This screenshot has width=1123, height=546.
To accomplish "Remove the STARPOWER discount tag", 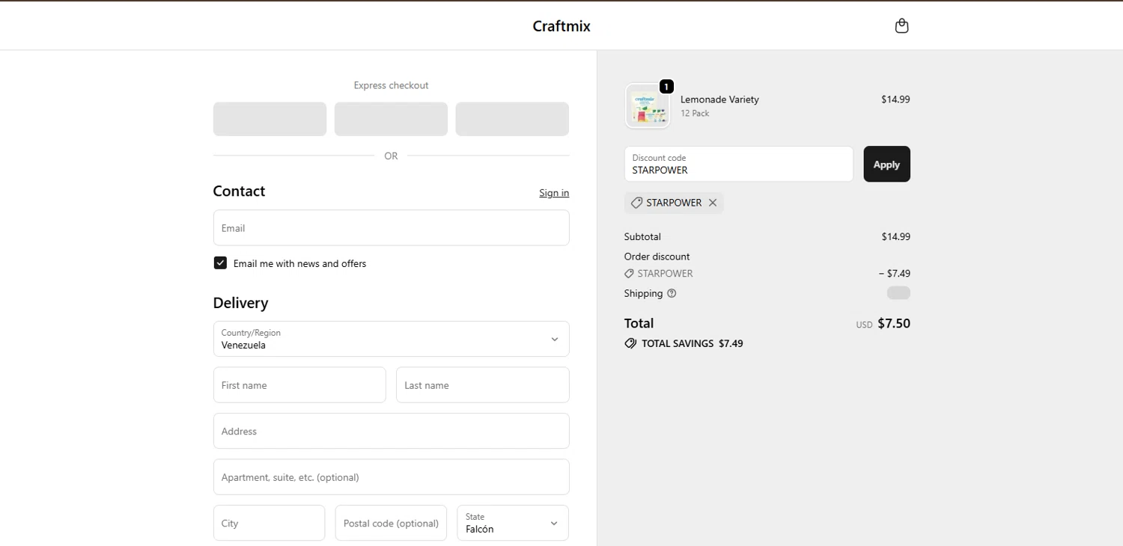I will [713, 203].
